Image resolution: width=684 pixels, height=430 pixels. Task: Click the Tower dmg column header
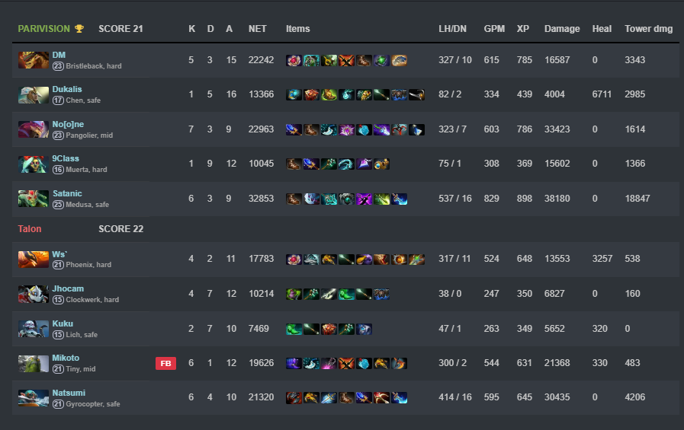(649, 29)
